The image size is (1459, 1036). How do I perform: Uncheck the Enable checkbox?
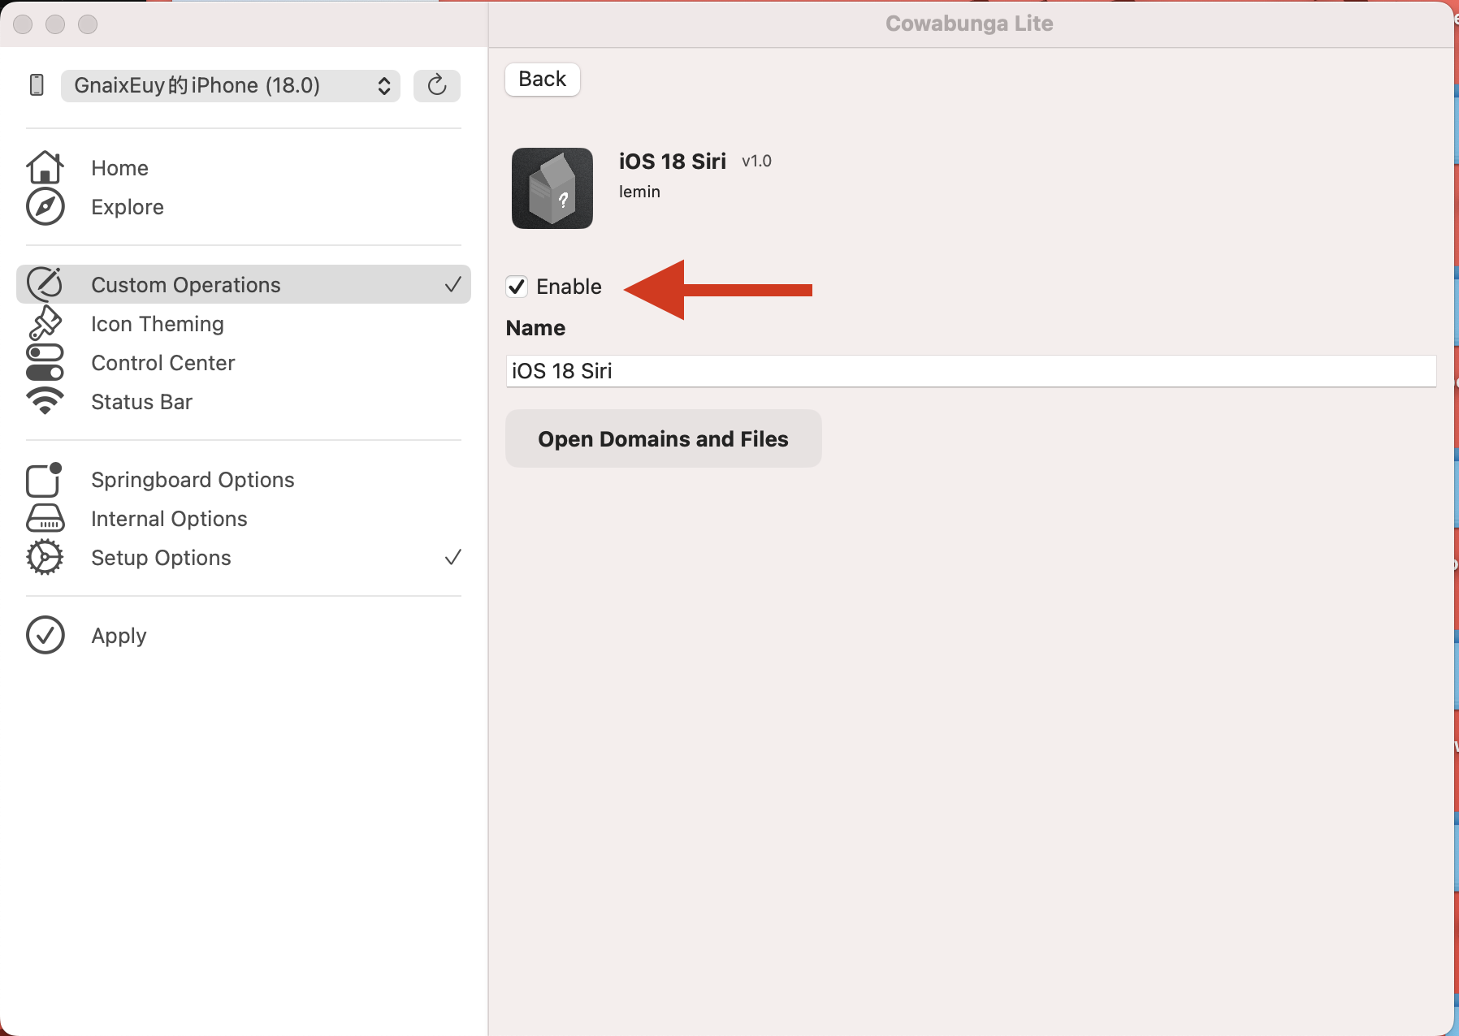point(517,287)
